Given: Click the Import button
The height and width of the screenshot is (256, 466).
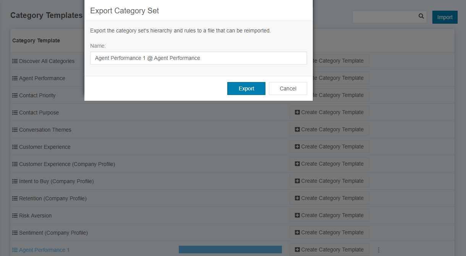Looking at the screenshot, I should coord(445,17).
